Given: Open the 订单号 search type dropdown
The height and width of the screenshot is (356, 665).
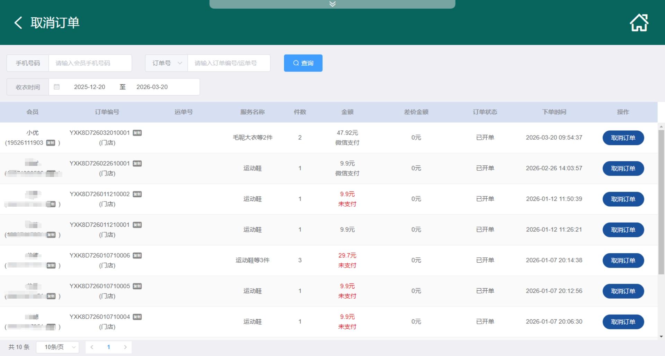Looking at the screenshot, I should (x=166, y=63).
